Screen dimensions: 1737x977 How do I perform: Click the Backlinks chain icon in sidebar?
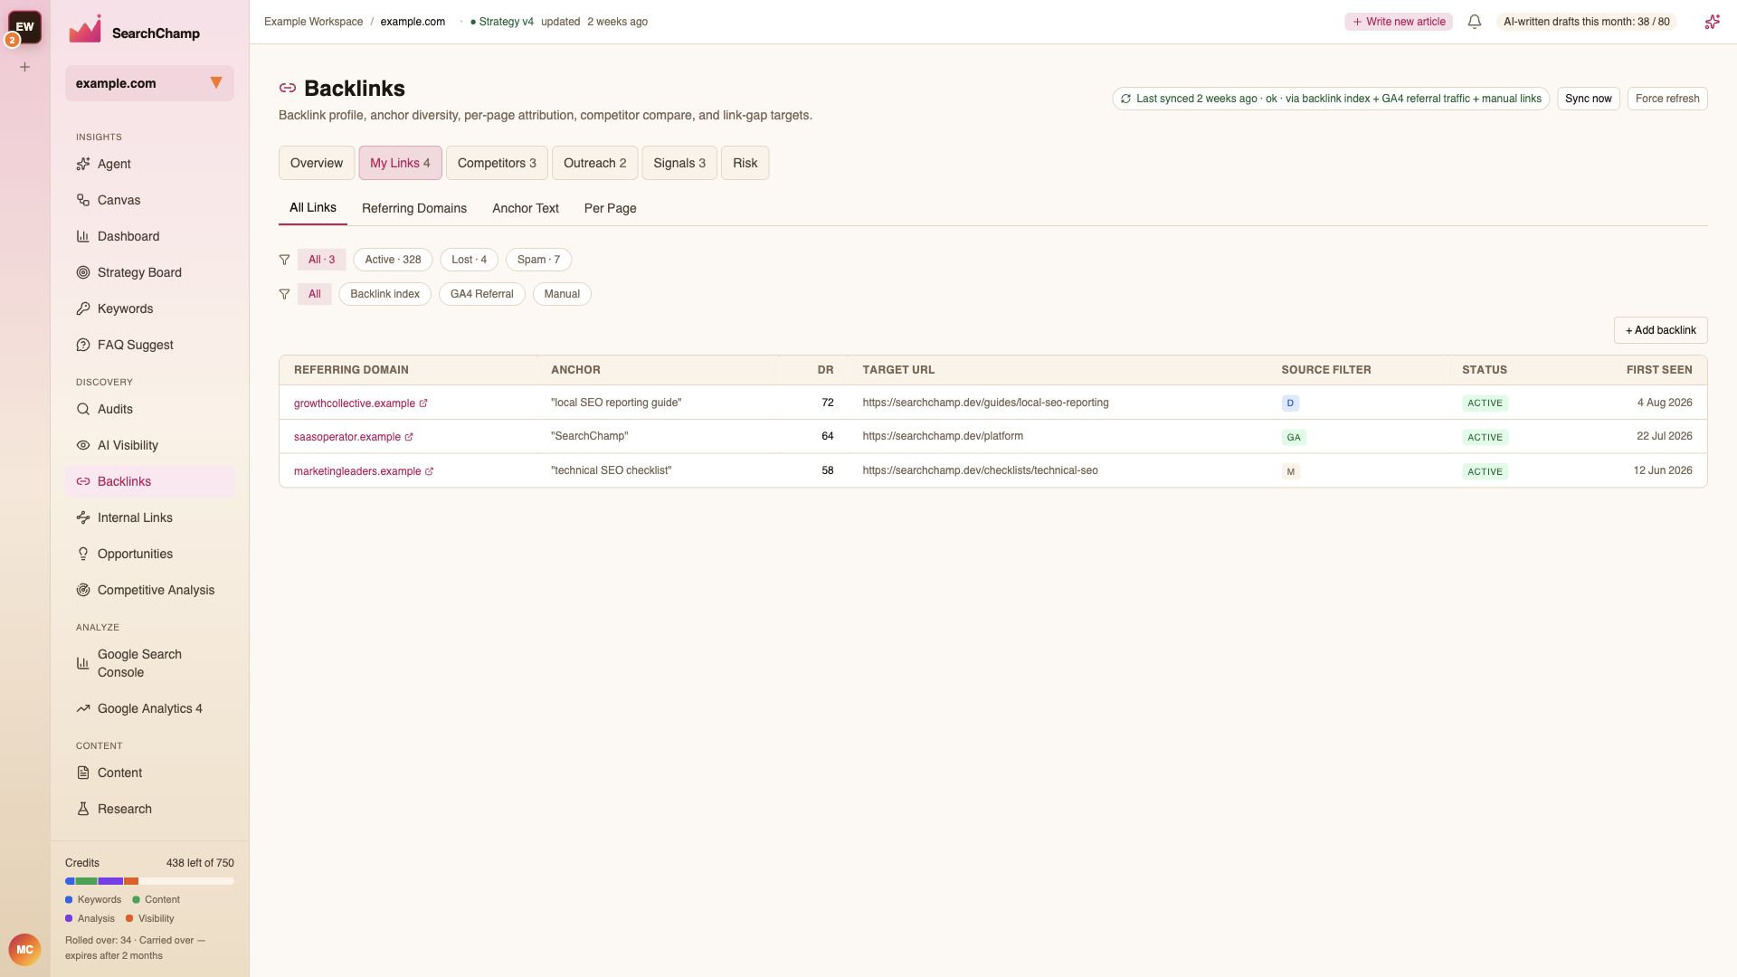pos(83,481)
